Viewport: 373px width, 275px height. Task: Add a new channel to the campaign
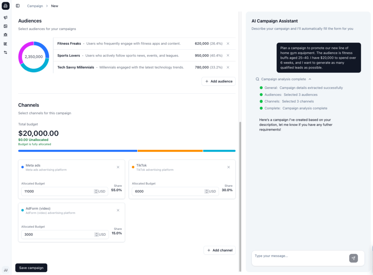[219, 250]
